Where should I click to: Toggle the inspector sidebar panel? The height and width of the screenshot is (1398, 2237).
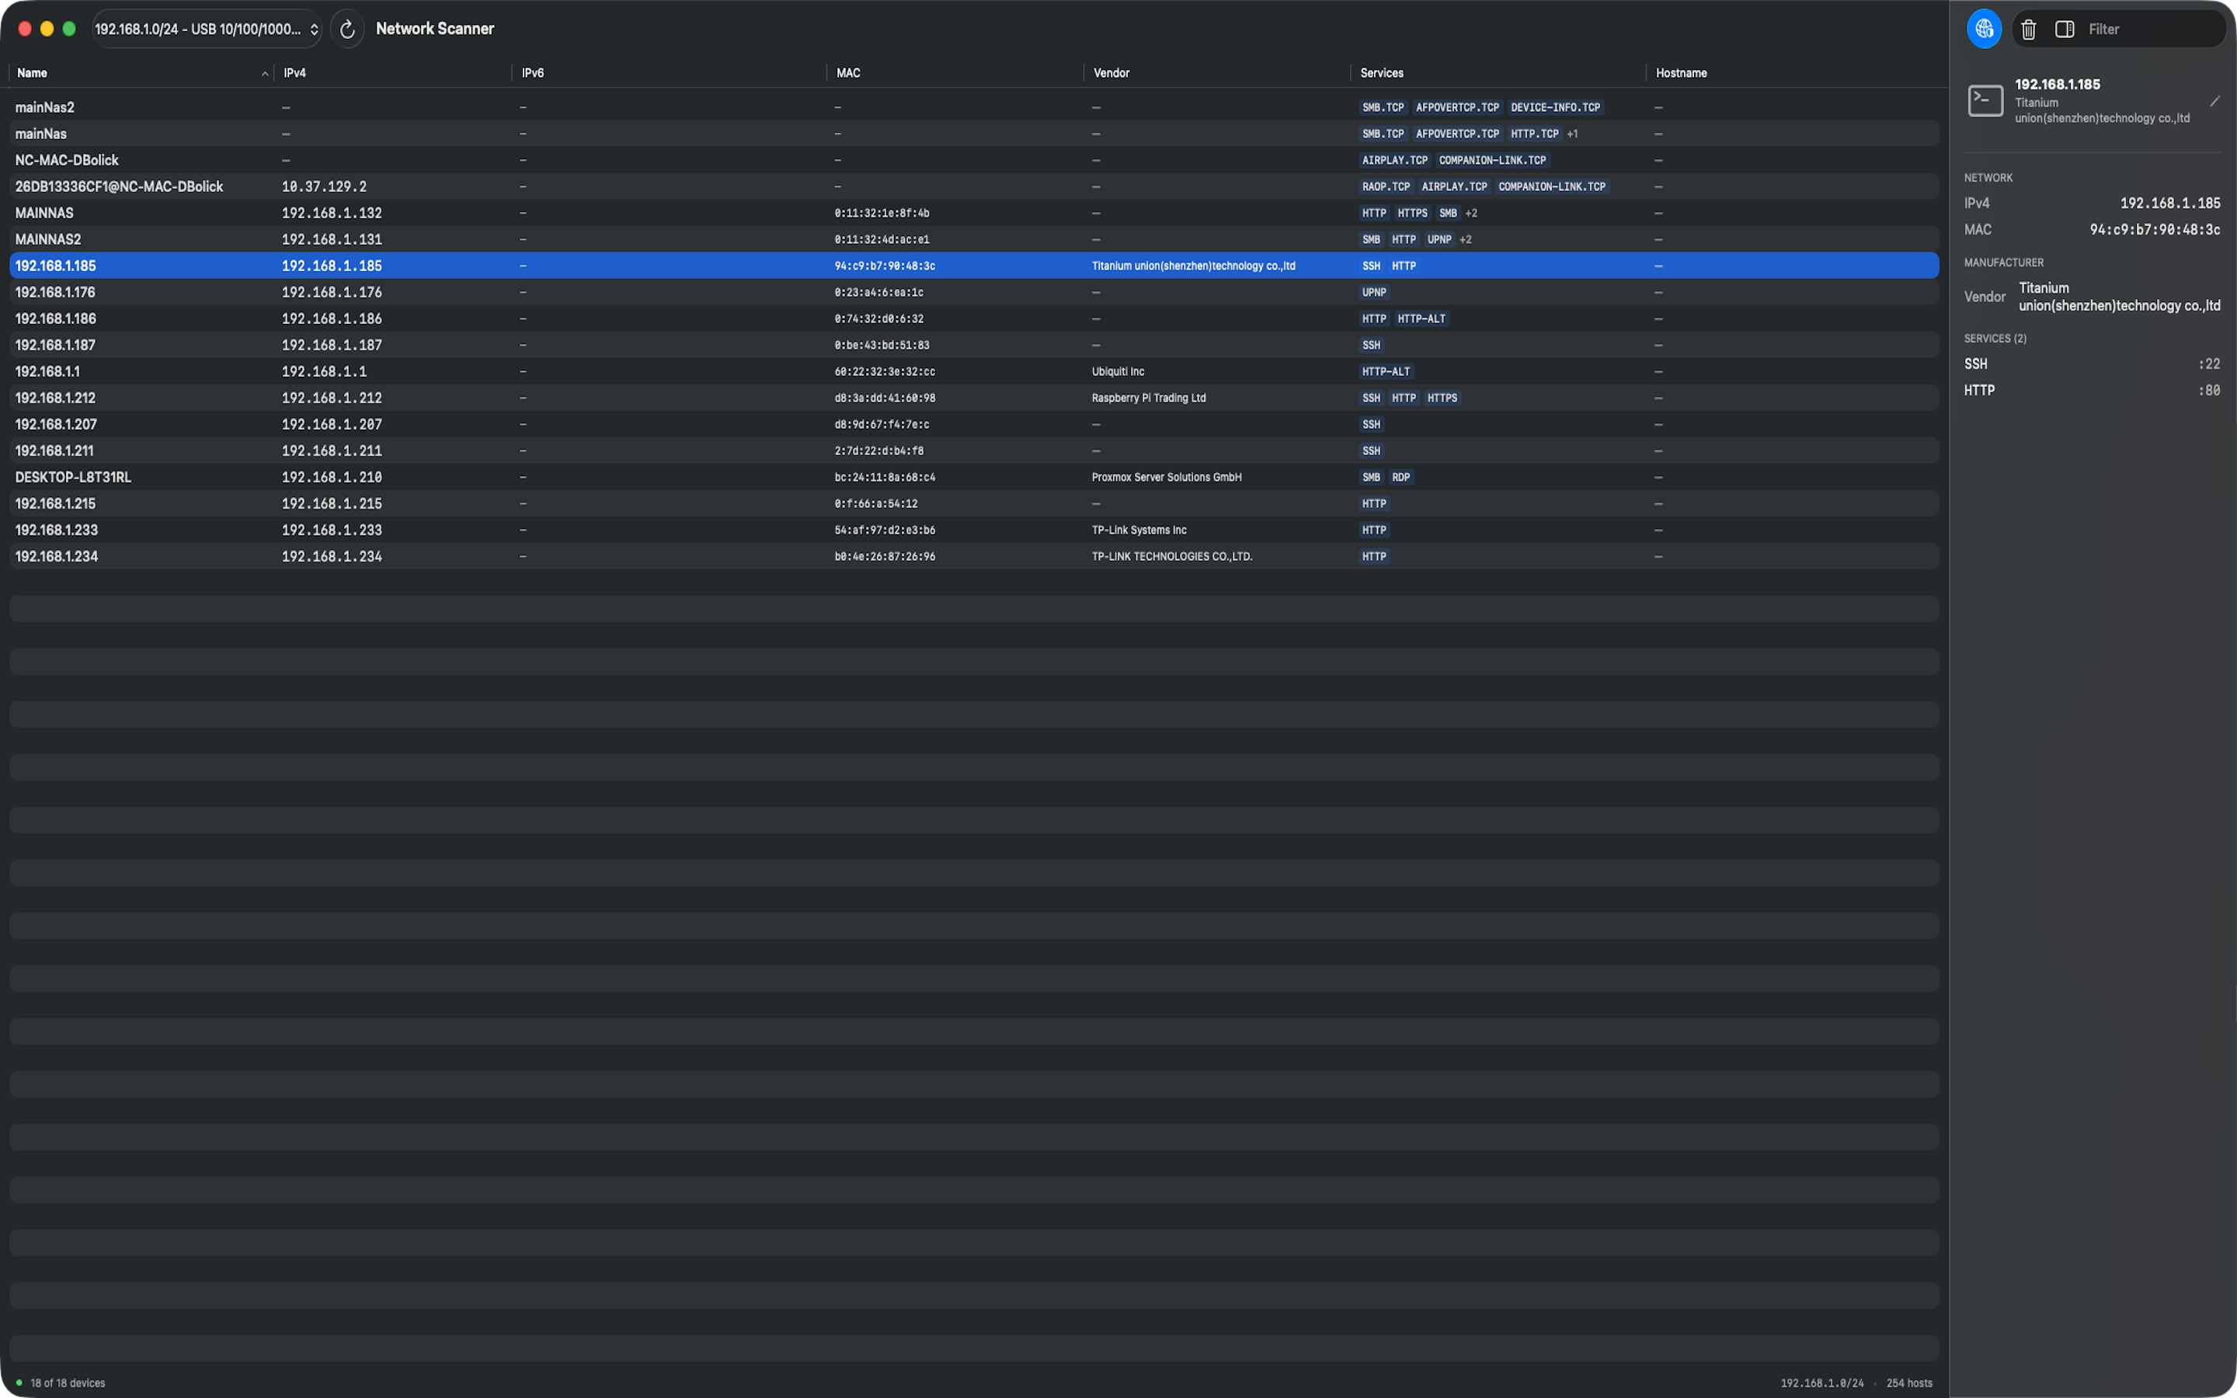[x=2064, y=30]
